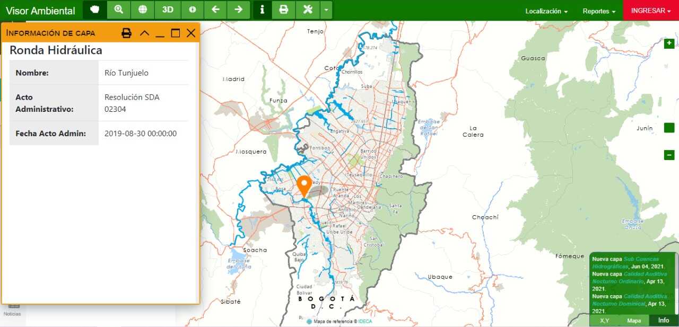The height and width of the screenshot is (327, 679).
Task: Click the INGRESAR login button
Action: 651,11
